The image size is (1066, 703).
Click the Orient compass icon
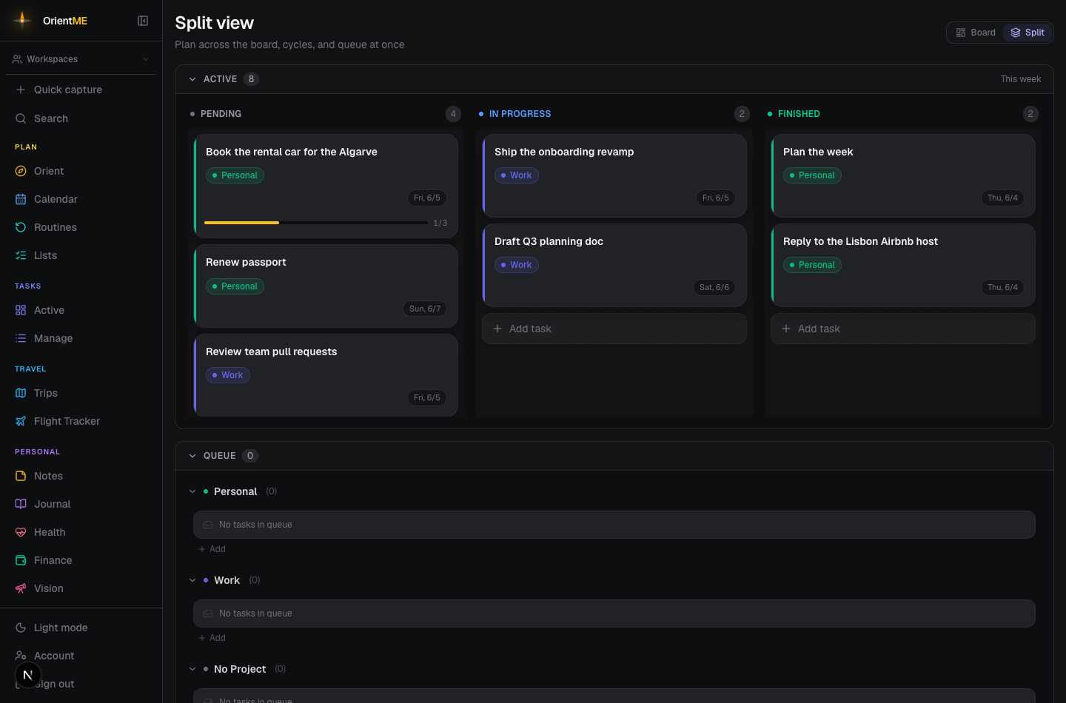tap(21, 171)
